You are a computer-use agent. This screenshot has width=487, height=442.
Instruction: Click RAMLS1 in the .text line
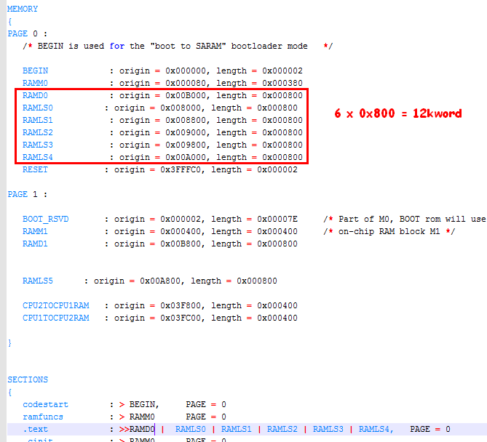click(x=237, y=430)
